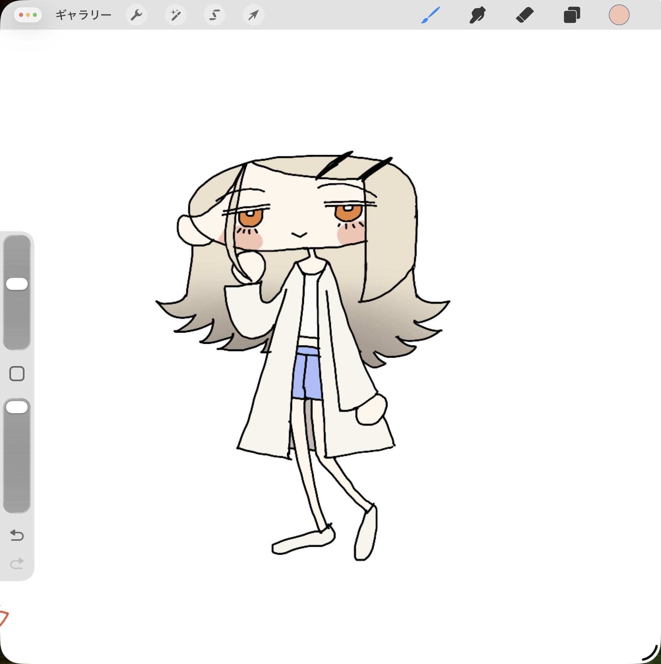
Task: Activate the Selection S-ribbon tool
Action: point(215,15)
